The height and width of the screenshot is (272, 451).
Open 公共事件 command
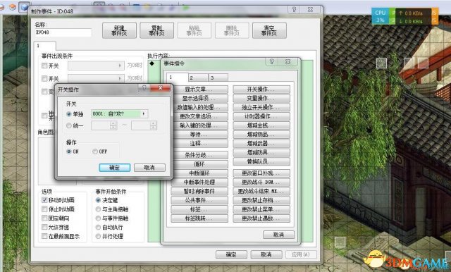point(199,200)
